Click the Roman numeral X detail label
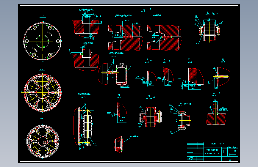 pyautogui.click(x=214, y=93)
